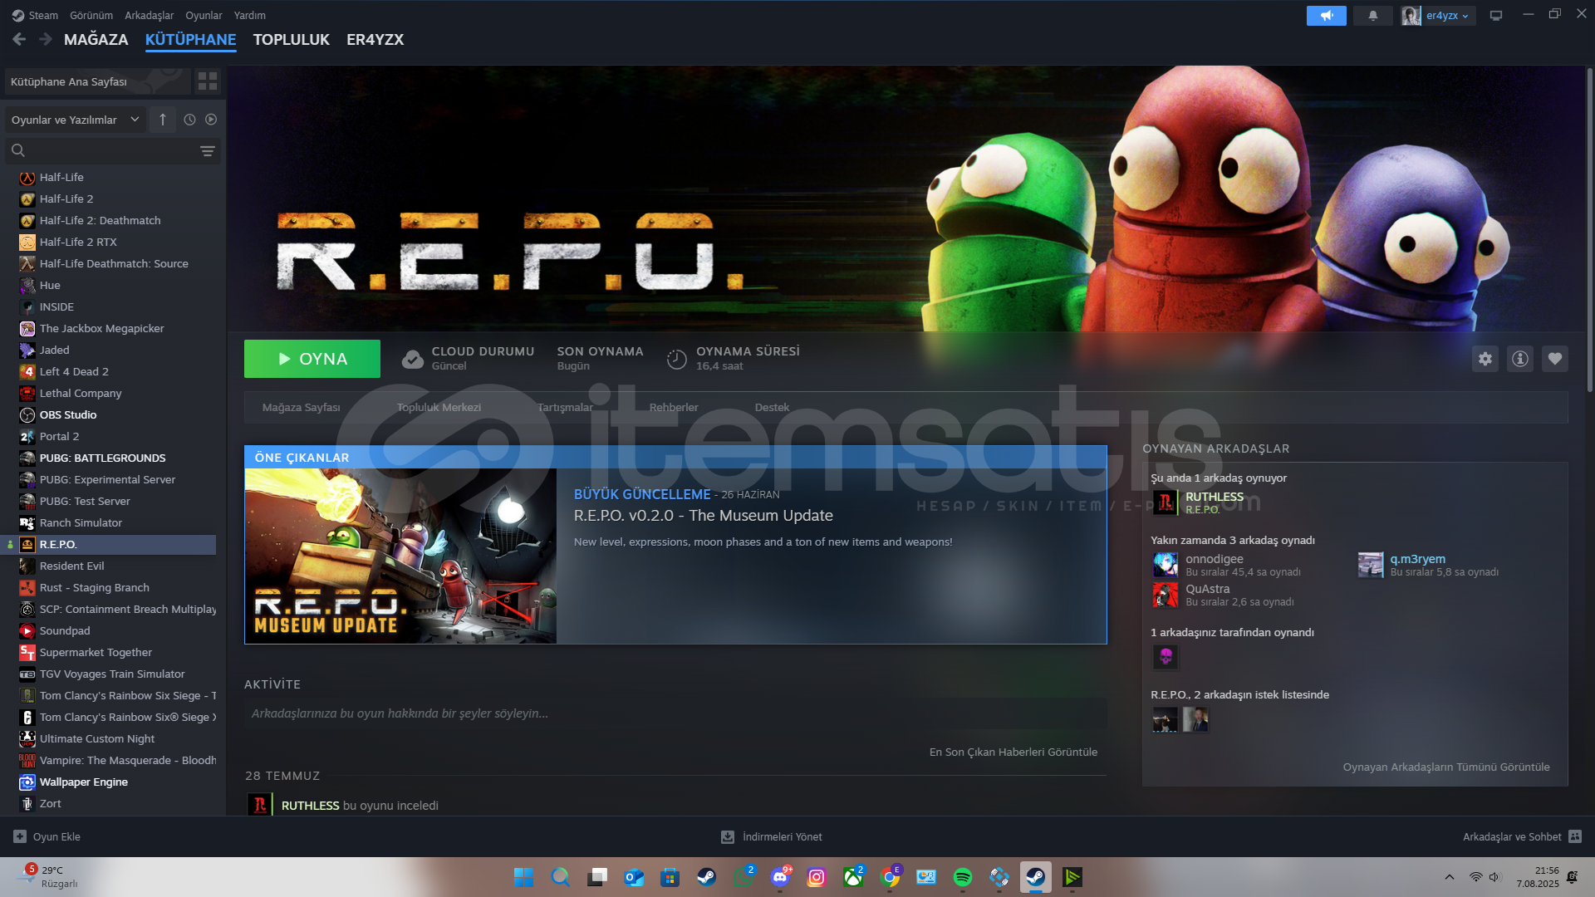This screenshot has width=1595, height=897.
Task: Open Discord from the taskbar
Action: [780, 877]
